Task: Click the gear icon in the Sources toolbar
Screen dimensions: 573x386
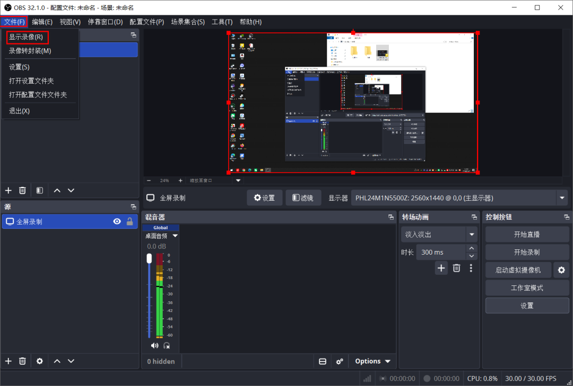Action: pos(39,361)
